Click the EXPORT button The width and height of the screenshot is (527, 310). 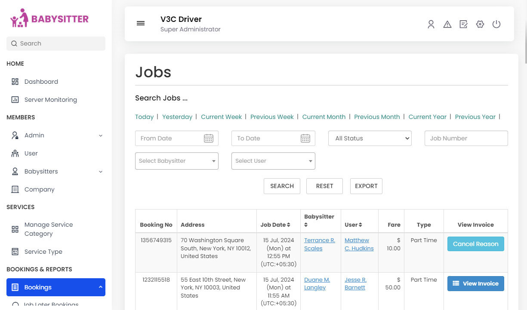pos(366,186)
